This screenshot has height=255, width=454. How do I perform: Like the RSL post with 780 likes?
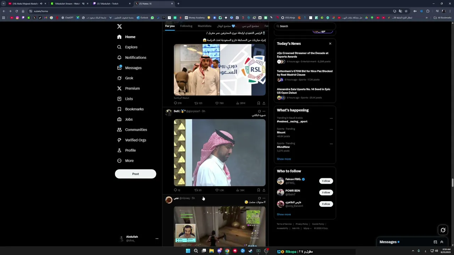tap(219, 103)
